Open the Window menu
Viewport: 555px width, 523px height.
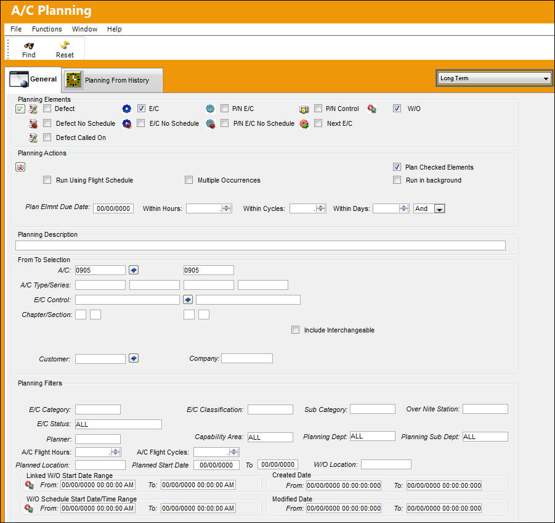coord(84,29)
